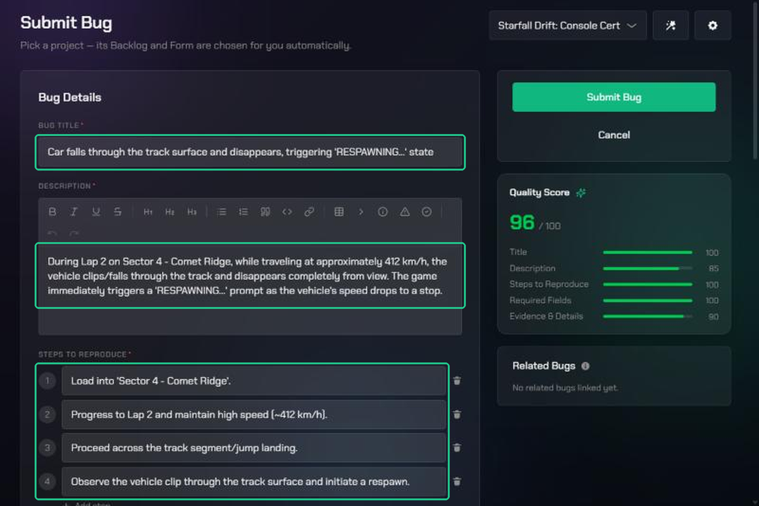Delete step 'Observe the vehicle clip' via trash
Screen dimensions: 759x506
click(x=457, y=481)
